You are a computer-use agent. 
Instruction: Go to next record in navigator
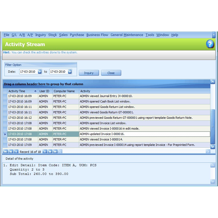pos(45,152)
